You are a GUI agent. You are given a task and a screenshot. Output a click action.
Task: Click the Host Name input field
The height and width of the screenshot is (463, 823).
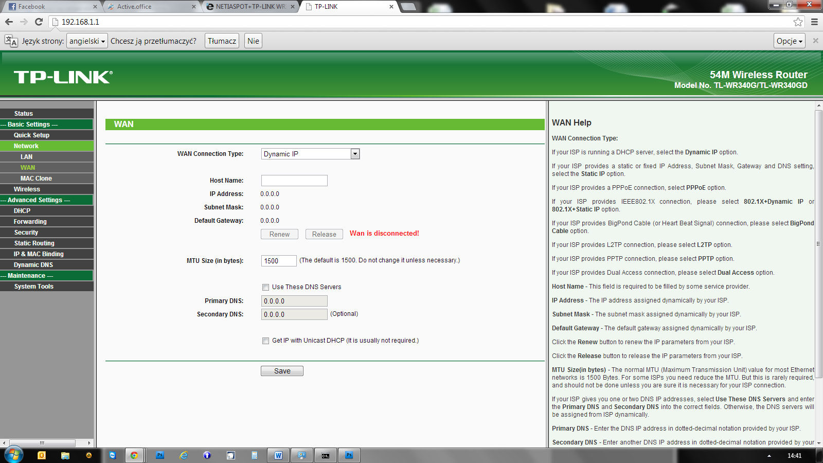[294, 181]
